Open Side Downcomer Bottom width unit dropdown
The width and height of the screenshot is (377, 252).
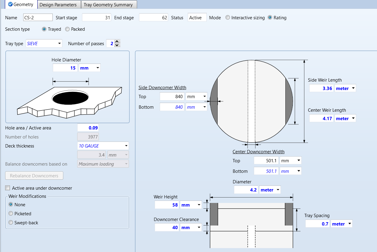(x=196, y=107)
